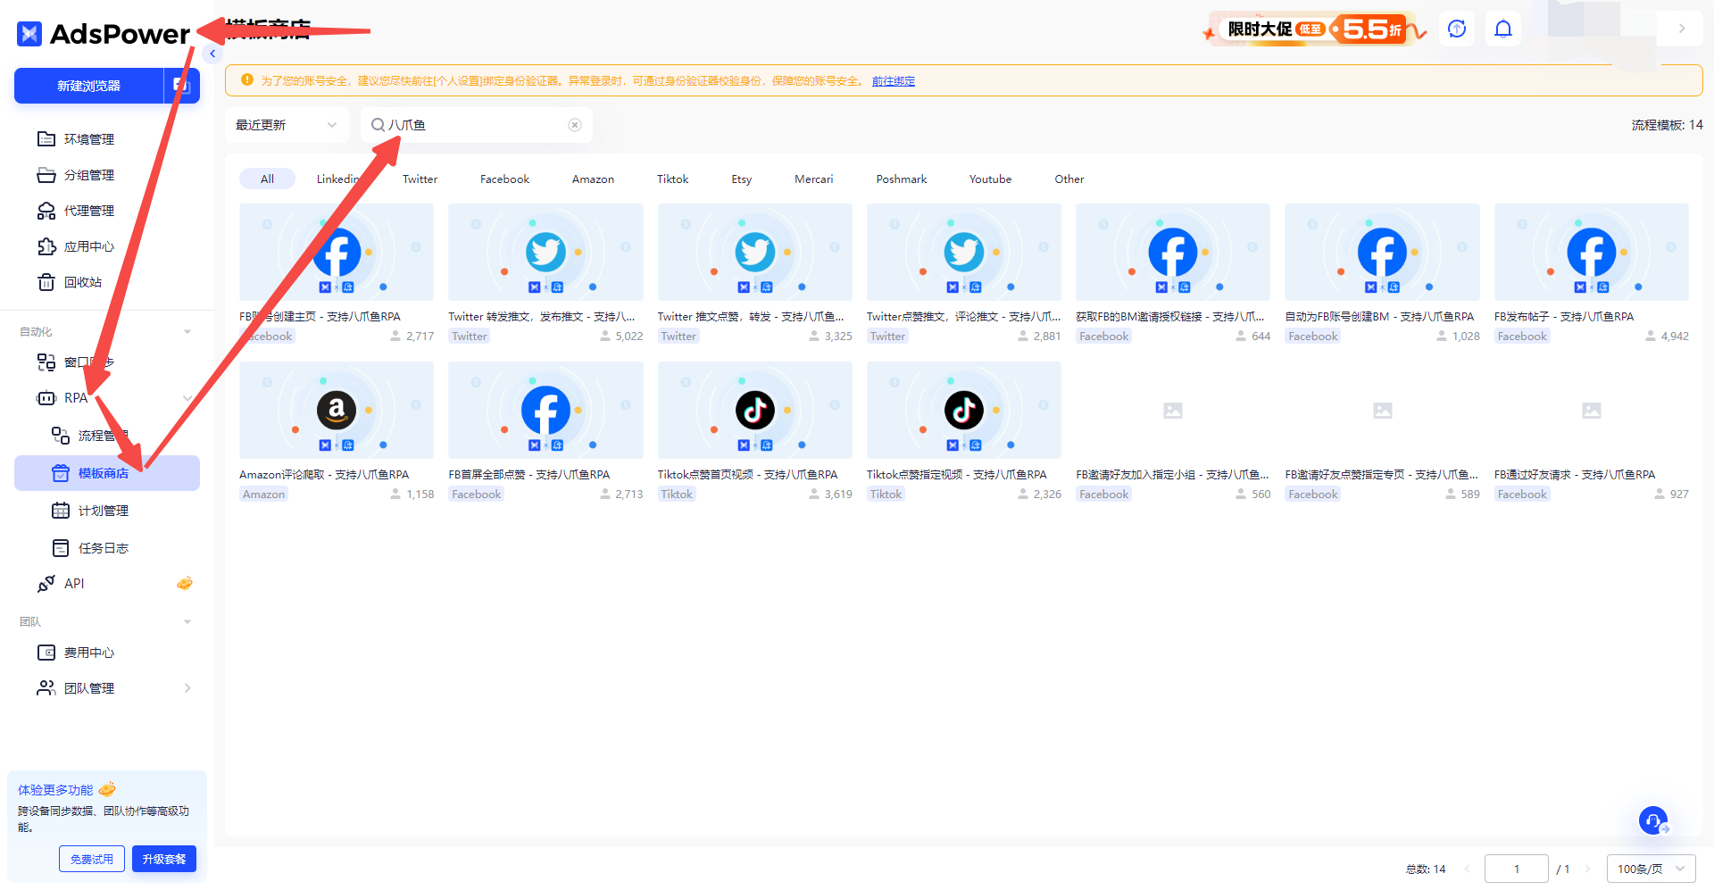Filter by Other tab

(1069, 179)
